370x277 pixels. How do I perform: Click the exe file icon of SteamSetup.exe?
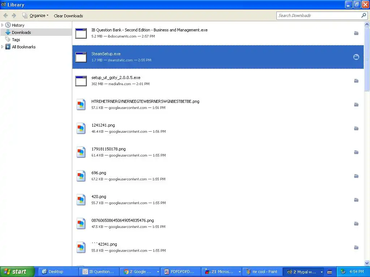coord(81,57)
